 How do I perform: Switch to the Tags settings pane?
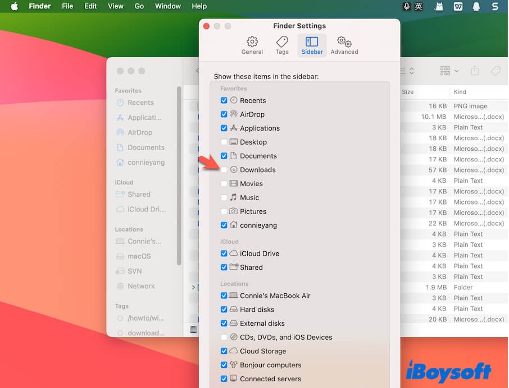click(282, 45)
